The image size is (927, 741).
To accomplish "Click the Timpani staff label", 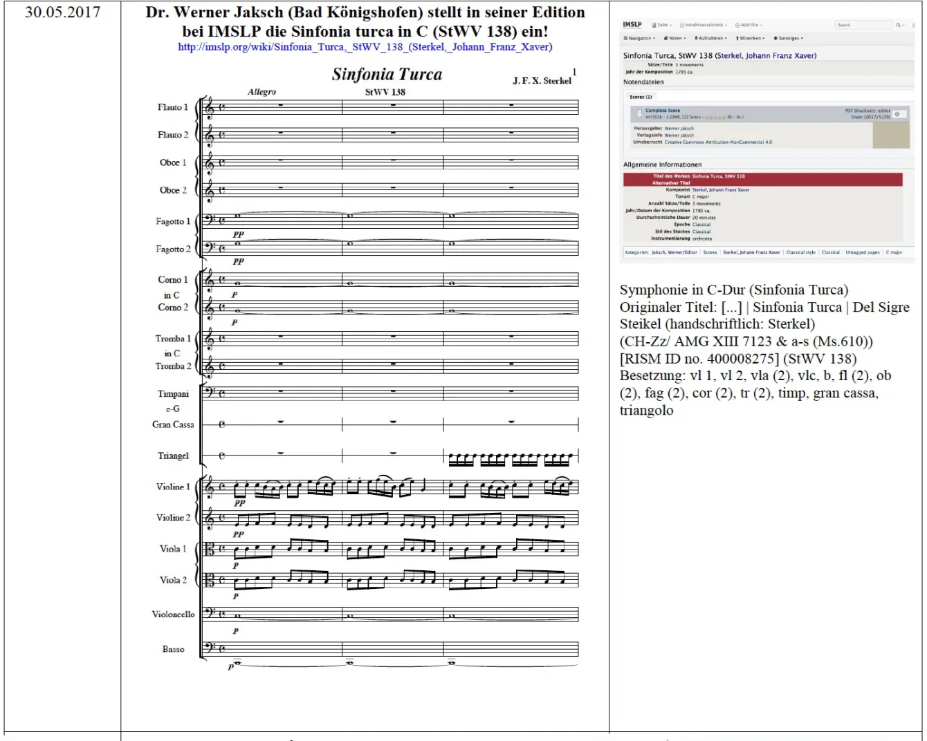I will point(173,394).
